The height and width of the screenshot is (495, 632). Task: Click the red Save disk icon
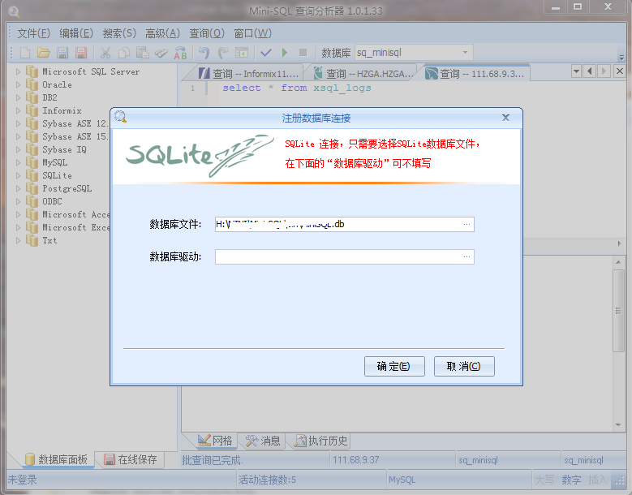tap(81, 53)
